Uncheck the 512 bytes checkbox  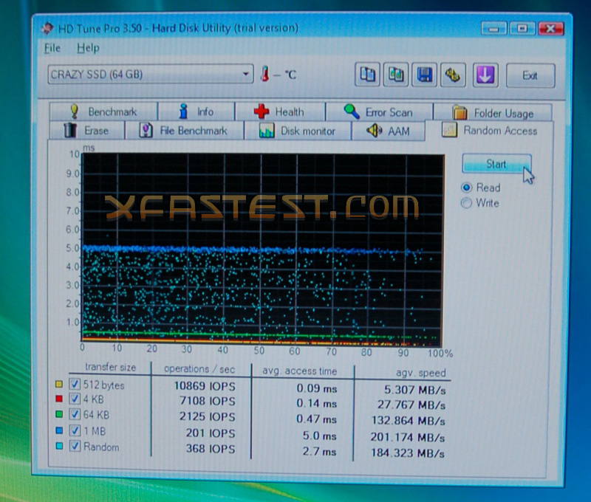pyautogui.click(x=75, y=384)
